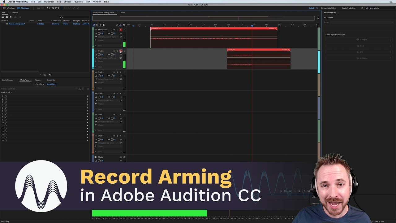
Task: Switch to Radio Production workspace
Action: coord(349,8)
